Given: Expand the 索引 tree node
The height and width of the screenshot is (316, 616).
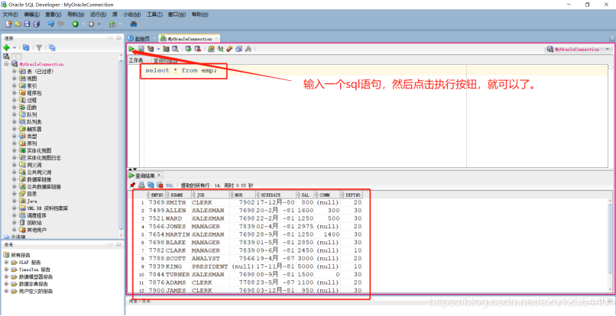Looking at the screenshot, I should point(15,85).
